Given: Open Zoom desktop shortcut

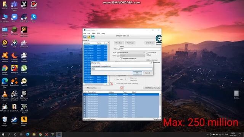Looking at the screenshot, I should pos(14,18).
